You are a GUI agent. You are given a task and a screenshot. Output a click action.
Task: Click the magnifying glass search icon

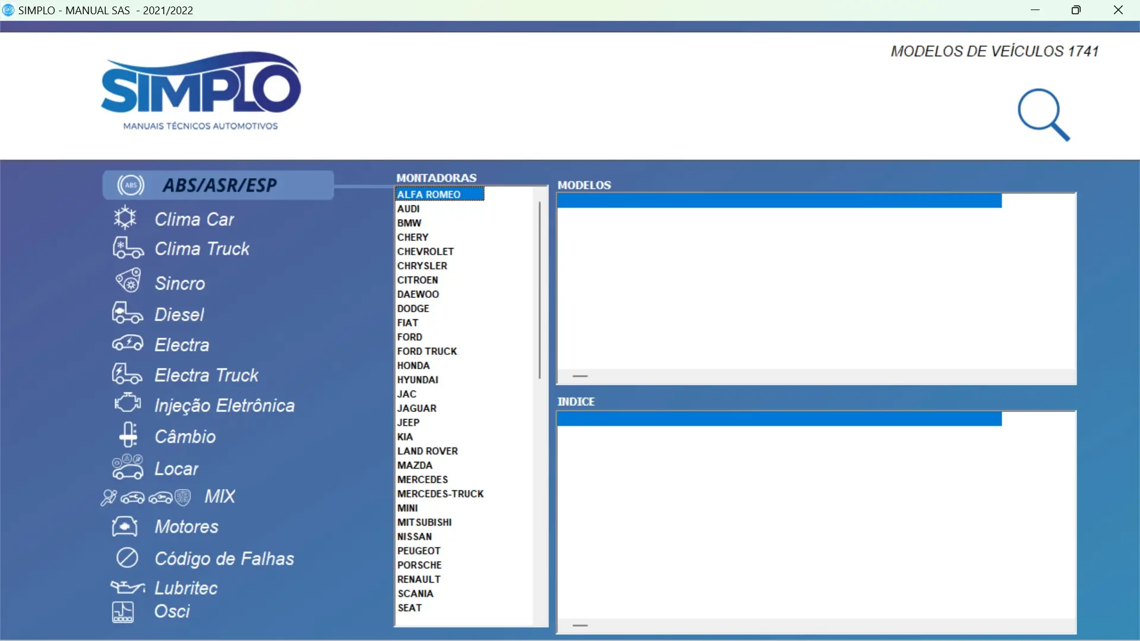point(1043,115)
